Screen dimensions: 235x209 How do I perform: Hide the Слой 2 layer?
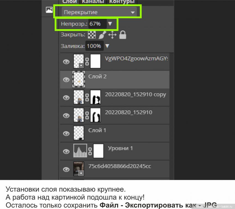click(66, 79)
